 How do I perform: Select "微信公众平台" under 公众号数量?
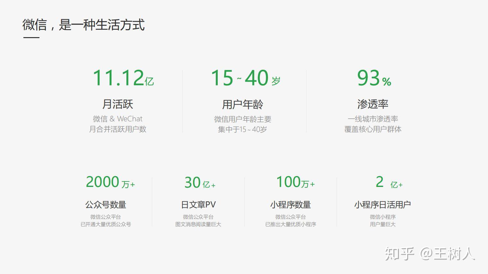[x=106, y=217]
